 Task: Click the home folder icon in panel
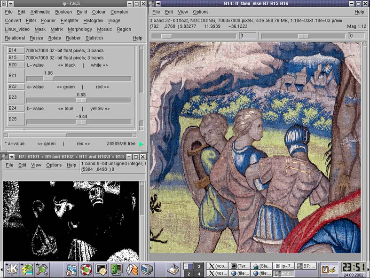tap(71, 270)
